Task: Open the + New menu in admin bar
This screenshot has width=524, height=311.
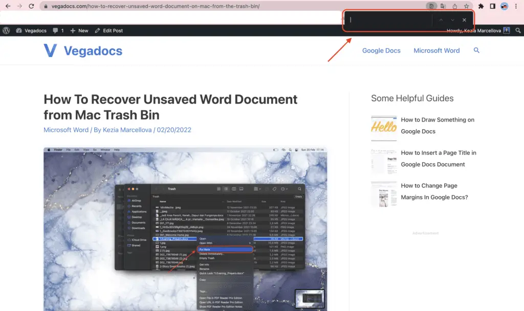Action: tap(79, 30)
